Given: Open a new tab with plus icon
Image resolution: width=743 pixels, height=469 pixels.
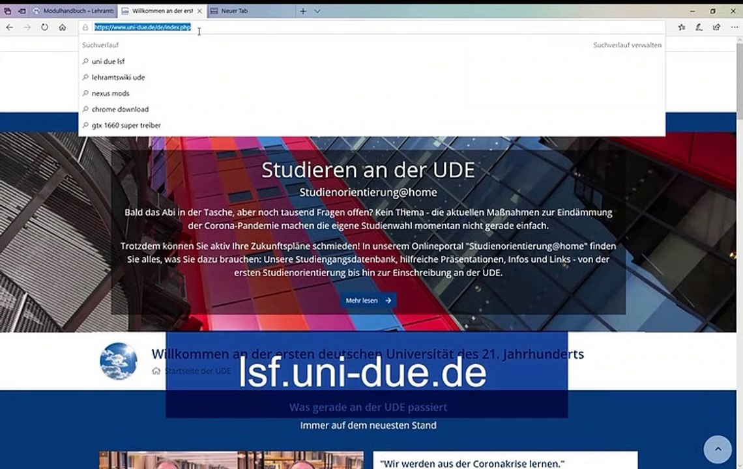Looking at the screenshot, I should coord(303,11).
